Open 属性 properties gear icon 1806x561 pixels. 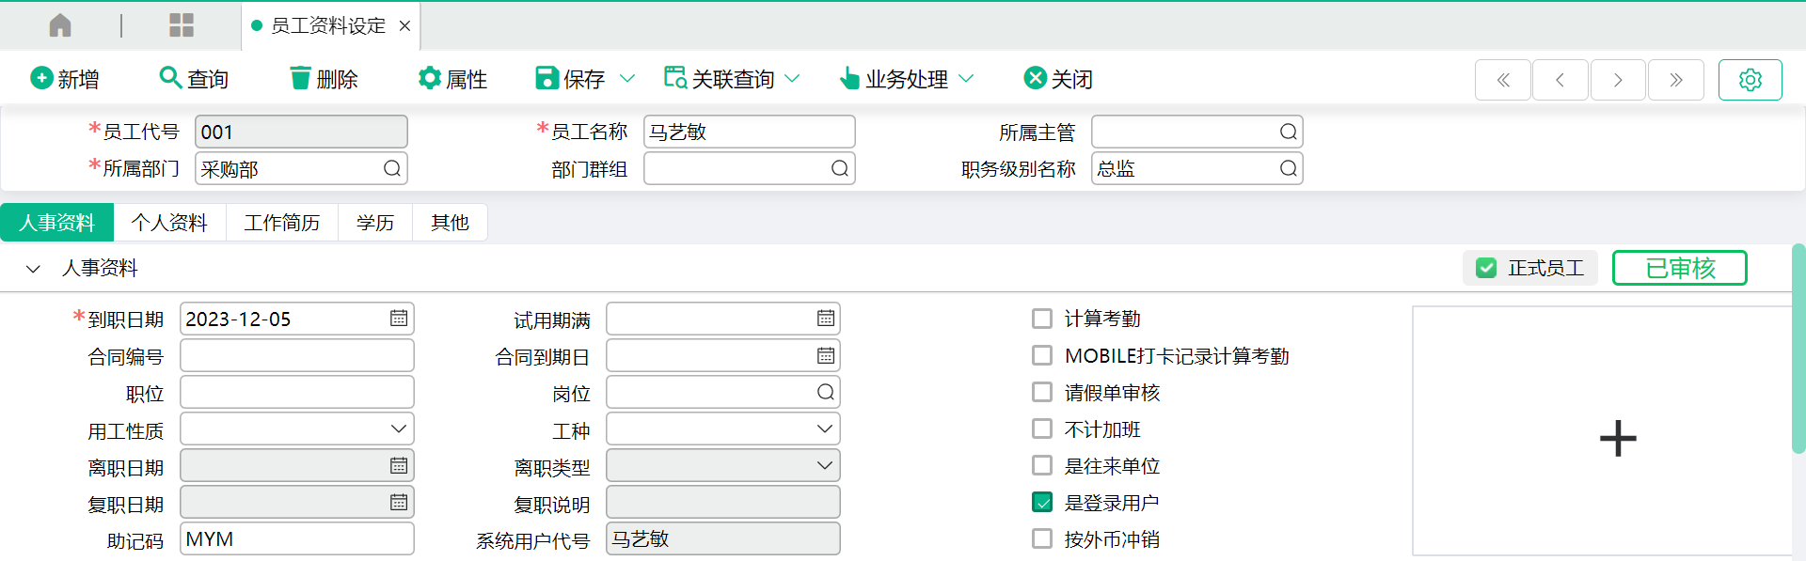point(430,78)
